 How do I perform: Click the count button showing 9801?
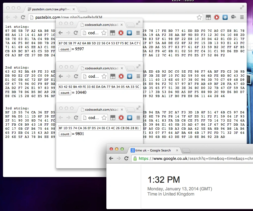[65, 134]
